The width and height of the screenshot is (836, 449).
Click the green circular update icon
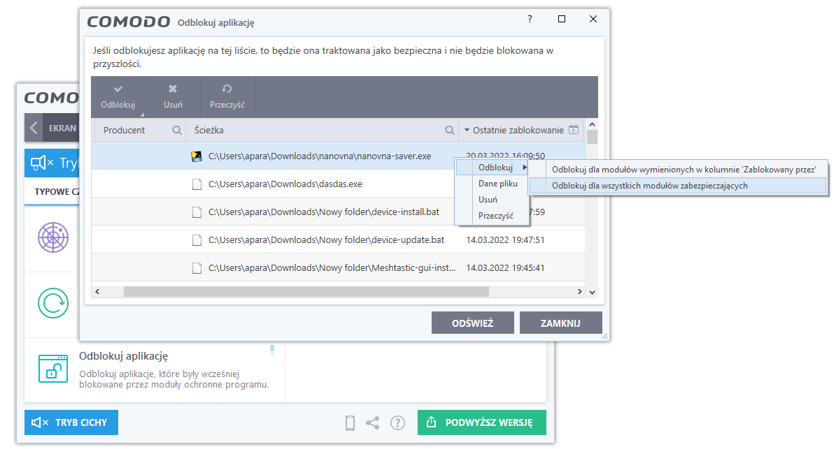[53, 303]
